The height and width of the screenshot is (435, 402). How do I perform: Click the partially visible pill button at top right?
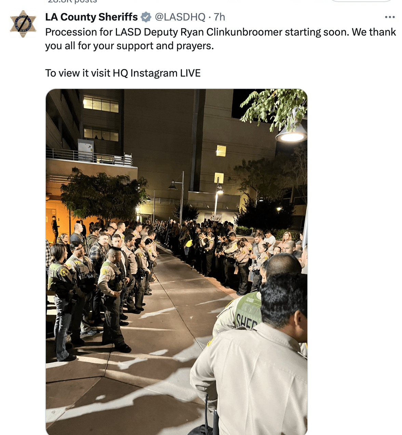coord(361,1)
